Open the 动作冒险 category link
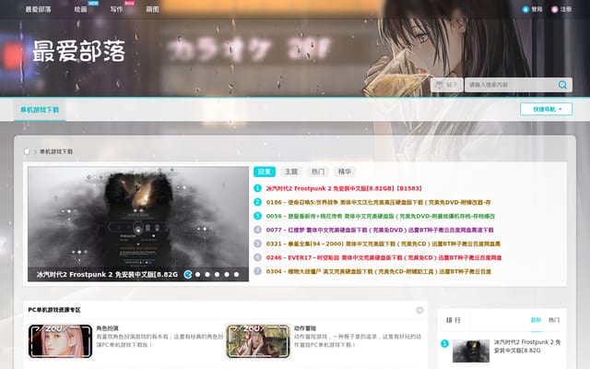This screenshot has height=369, width=590. tap(305, 328)
